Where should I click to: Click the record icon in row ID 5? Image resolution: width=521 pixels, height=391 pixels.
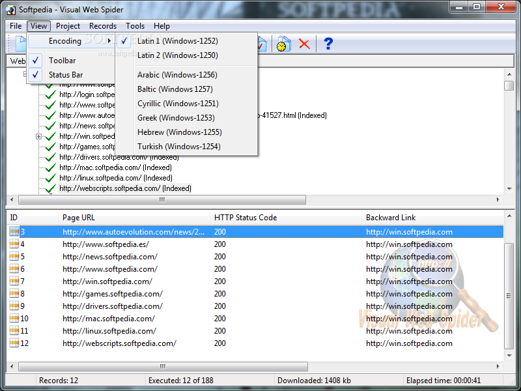pyautogui.click(x=14, y=256)
